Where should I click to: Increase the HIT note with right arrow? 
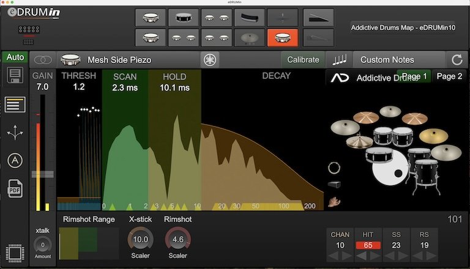(375, 256)
